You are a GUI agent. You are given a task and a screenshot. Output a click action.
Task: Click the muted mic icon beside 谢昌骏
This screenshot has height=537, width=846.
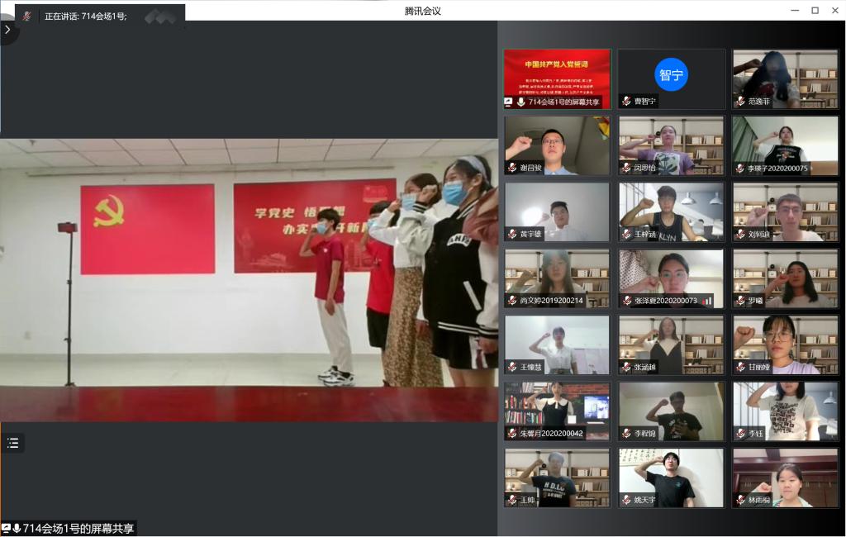(512, 168)
